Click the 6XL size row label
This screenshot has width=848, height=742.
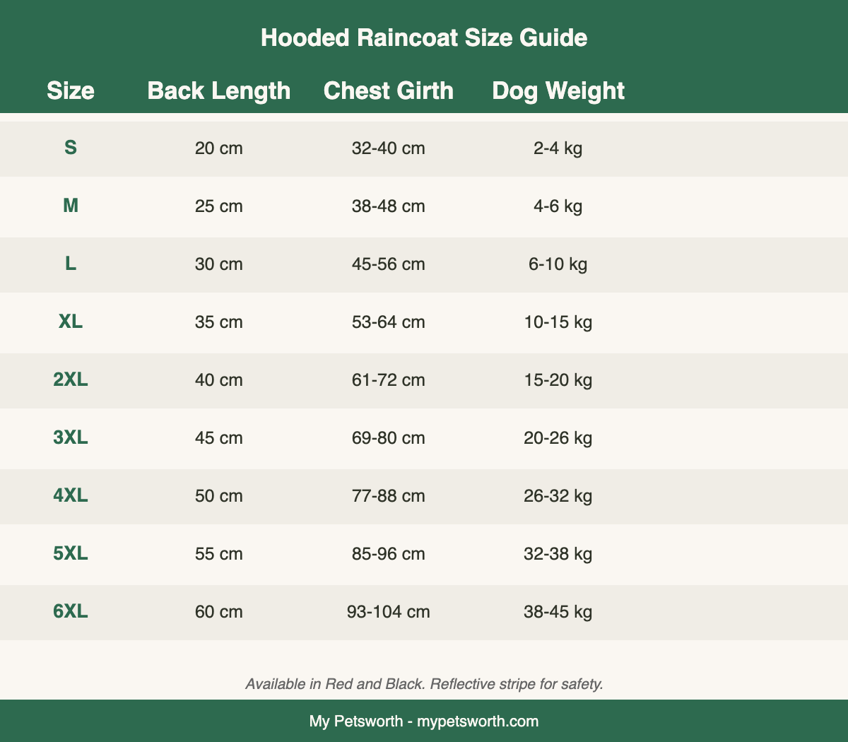point(71,611)
